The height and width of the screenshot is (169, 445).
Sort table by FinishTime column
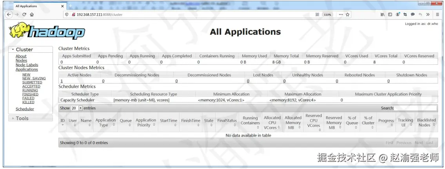(191, 123)
